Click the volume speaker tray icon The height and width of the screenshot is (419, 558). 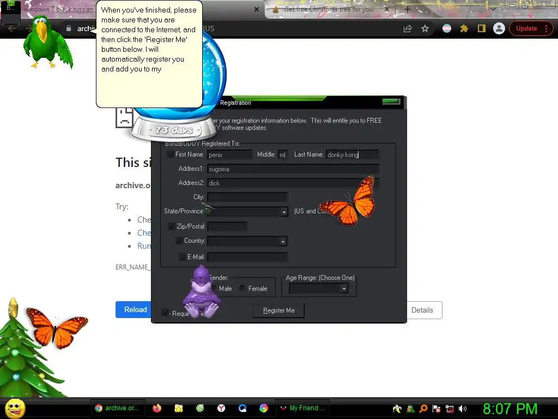(463, 409)
